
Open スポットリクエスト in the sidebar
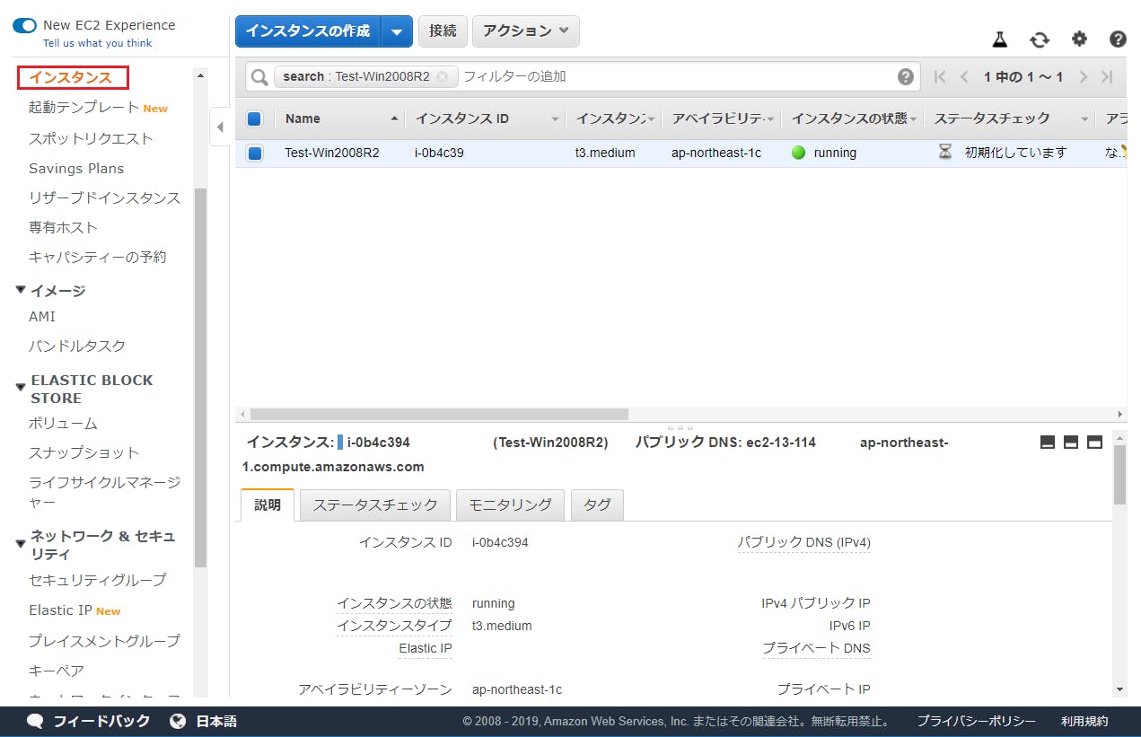tap(91, 138)
